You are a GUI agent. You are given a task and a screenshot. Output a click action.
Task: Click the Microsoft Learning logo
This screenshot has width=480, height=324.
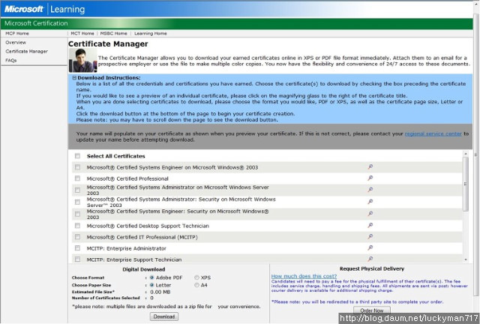pyautogui.click(x=45, y=9)
